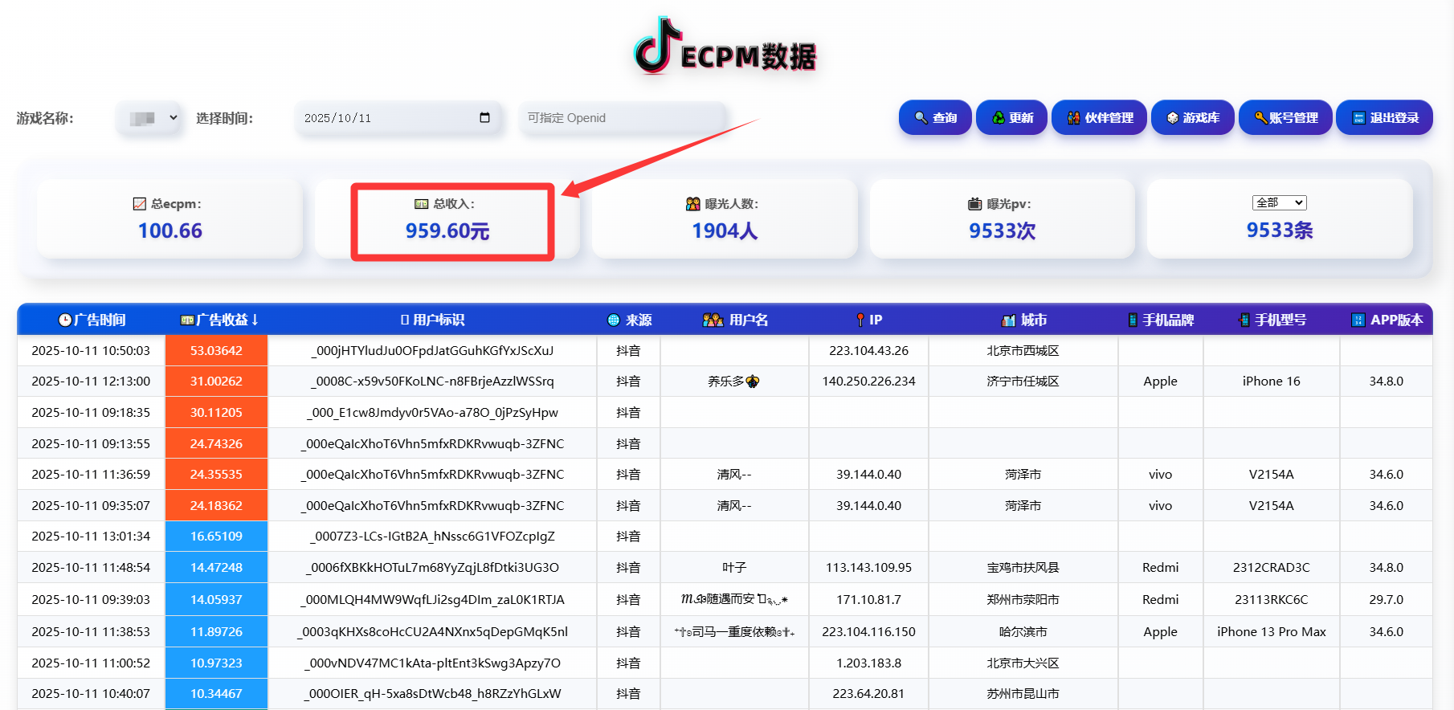Click the 总收入 money icon
The width and height of the screenshot is (1454, 710).
pyautogui.click(x=421, y=204)
